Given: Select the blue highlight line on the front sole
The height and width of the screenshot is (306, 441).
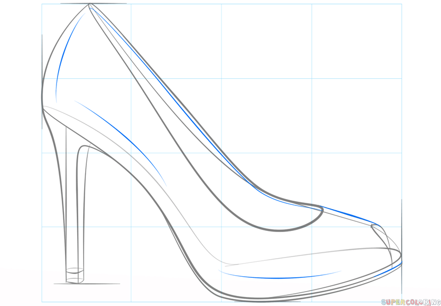Looking at the screenshot, I should (x=277, y=277).
